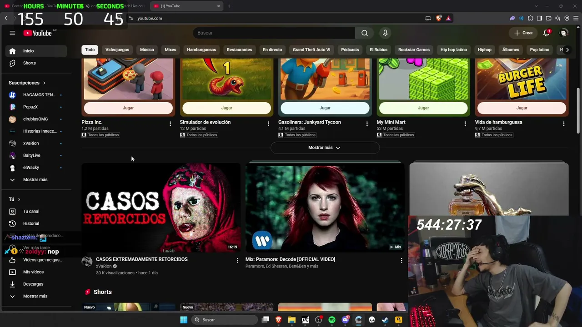Open the browser tab search dropdown arrow
Screen dimensions: 582x327
(536, 6)
